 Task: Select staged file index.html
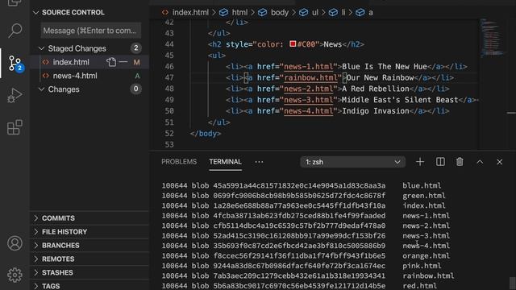[71, 62]
